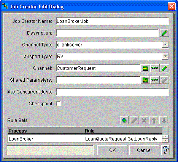Click the Rule Sets move down arrow
This screenshot has height=163, width=178.
point(164,120)
